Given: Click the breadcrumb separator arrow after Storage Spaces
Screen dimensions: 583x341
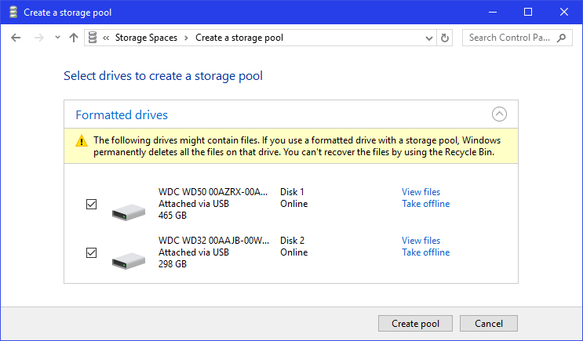Looking at the screenshot, I should pyautogui.click(x=186, y=38).
